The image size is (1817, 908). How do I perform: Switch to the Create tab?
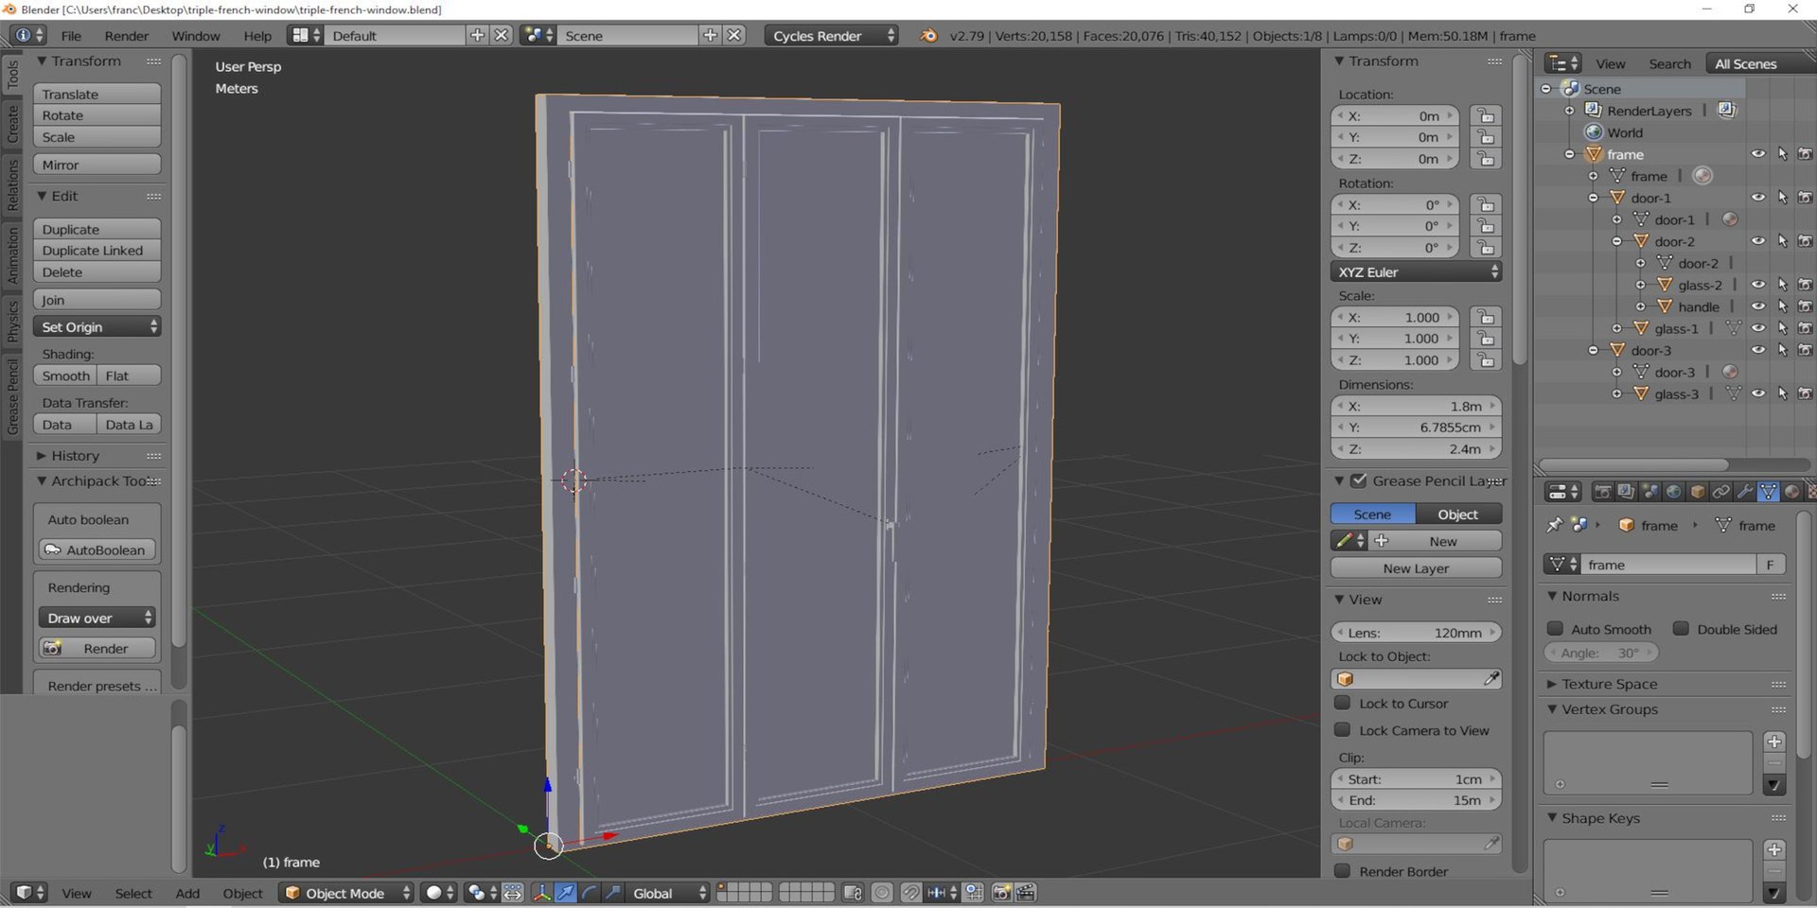point(12,124)
